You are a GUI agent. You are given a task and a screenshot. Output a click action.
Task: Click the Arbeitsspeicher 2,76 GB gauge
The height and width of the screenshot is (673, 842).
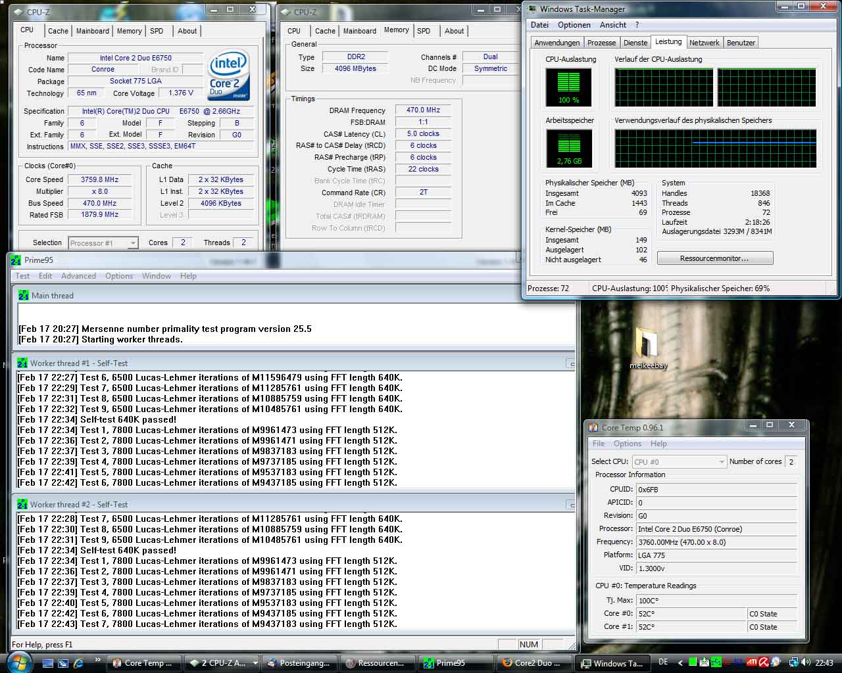pos(569,148)
